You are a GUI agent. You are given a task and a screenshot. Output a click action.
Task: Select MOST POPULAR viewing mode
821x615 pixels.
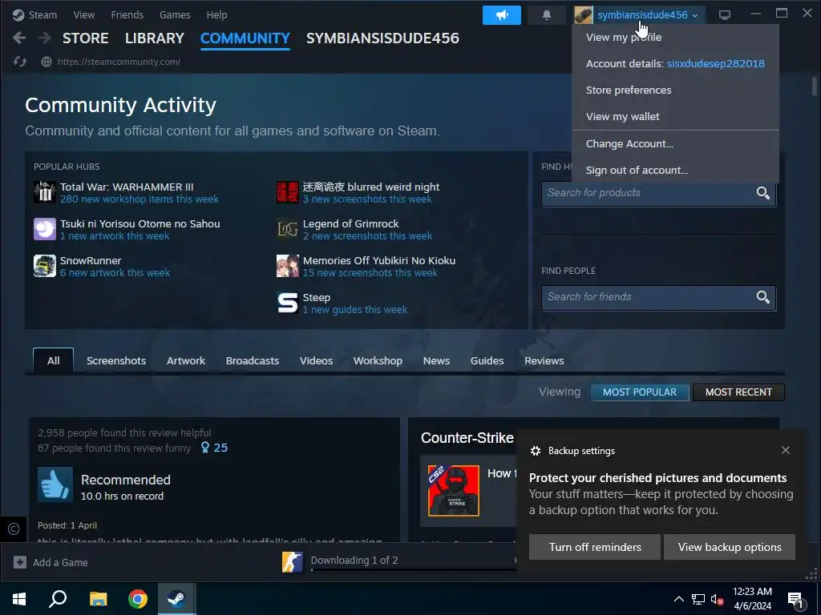click(x=639, y=392)
